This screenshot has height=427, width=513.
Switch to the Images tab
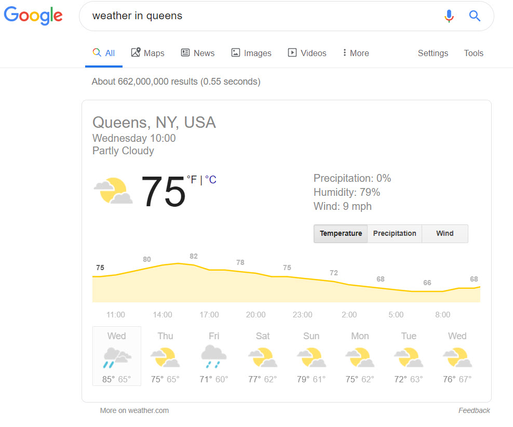click(x=251, y=53)
